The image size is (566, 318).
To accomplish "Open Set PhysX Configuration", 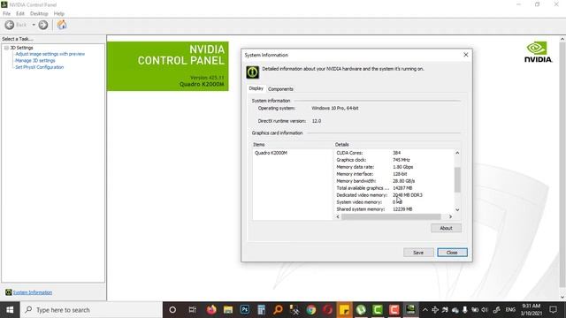I will pyautogui.click(x=39, y=67).
